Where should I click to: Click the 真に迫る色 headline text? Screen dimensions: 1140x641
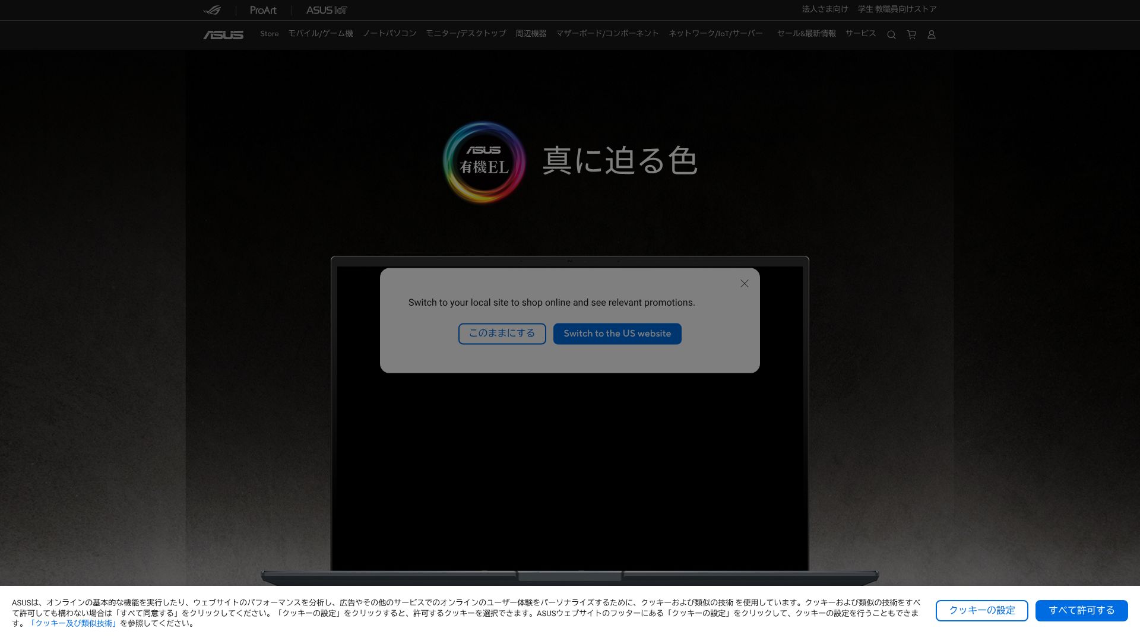(620, 161)
